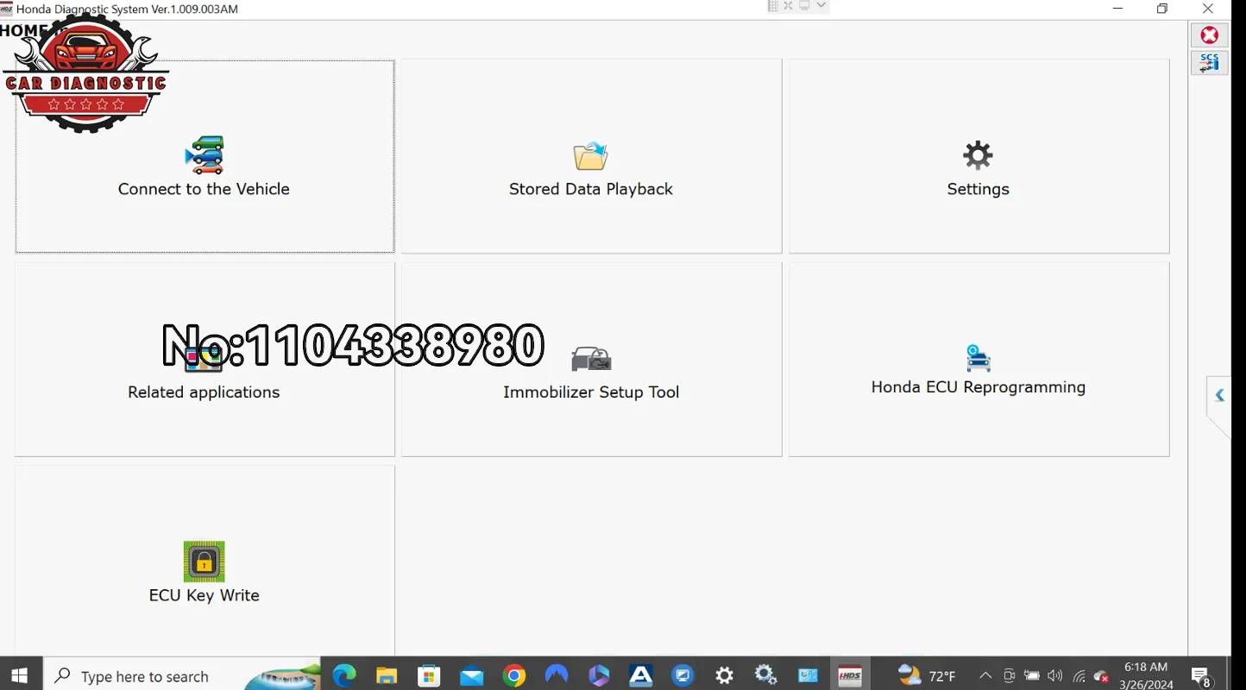Select the ECU Key Write lock icon
This screenshot has width=1246, height=690.
pyautogui.click(x=205, y=561)
